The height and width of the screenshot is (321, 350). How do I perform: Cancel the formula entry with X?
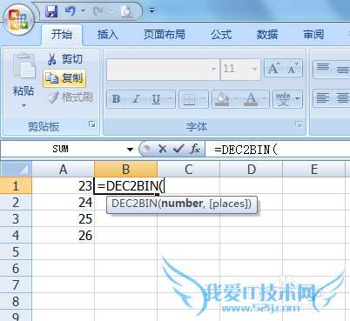tap(163, 149)
